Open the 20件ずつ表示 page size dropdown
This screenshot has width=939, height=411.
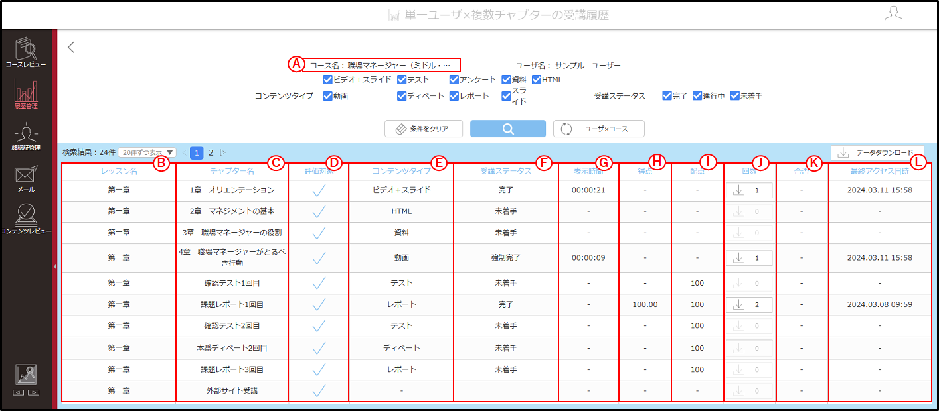(x=147, y=152)
